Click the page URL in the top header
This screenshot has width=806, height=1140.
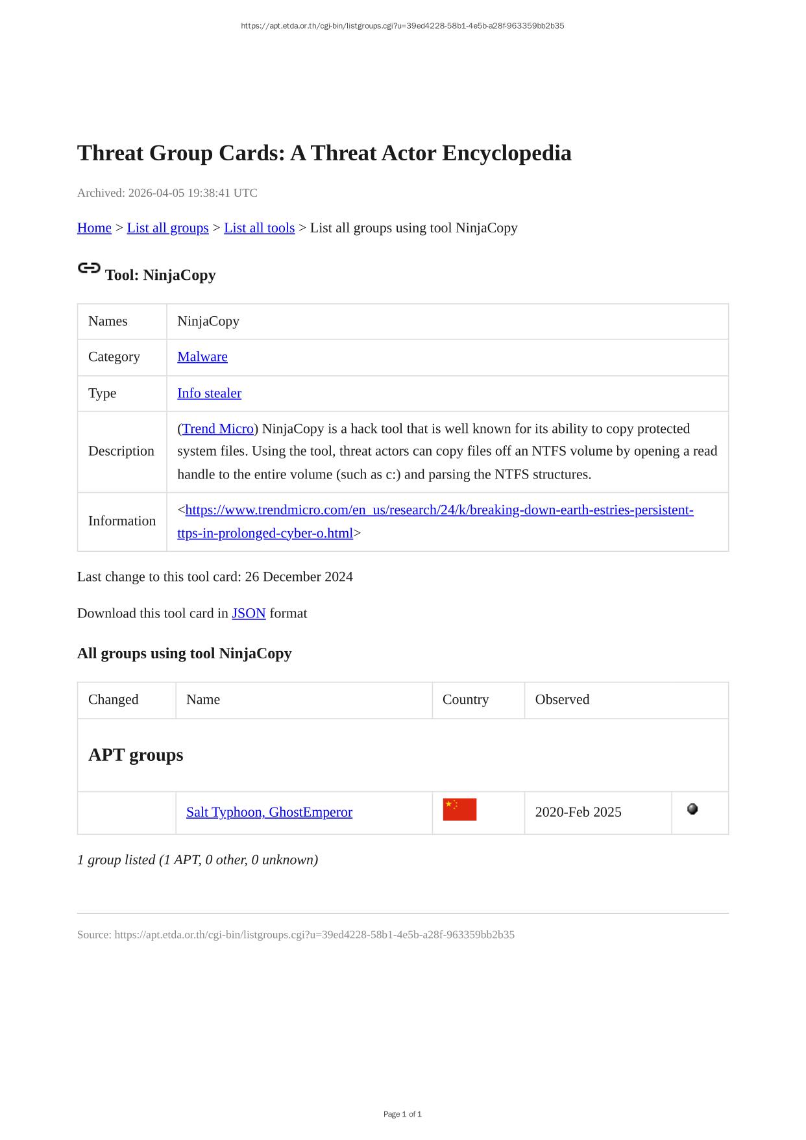click(x=402, y=26)
